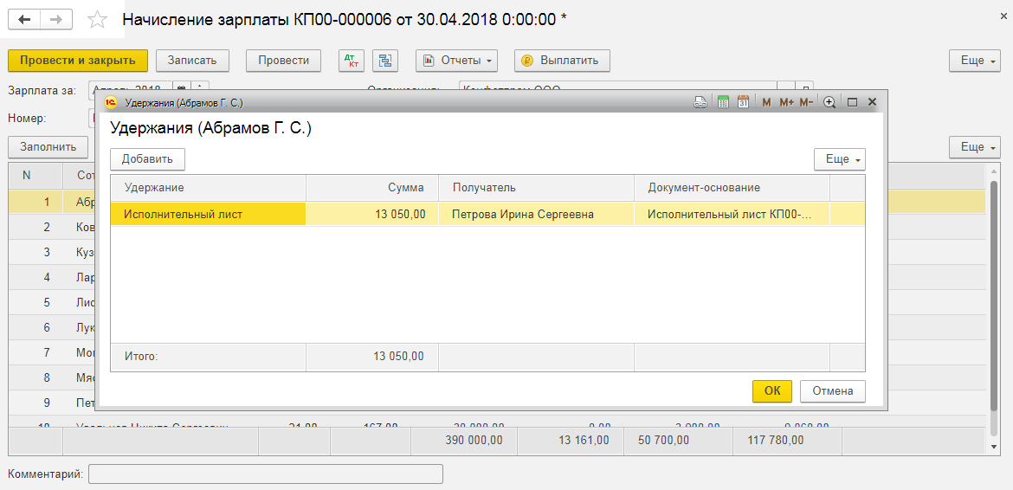Click the Удержание column header
This screenshot has width=1013, height=490.
(208, 188)
